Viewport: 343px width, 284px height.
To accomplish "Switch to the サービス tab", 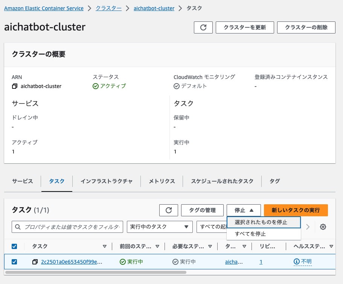I will click(22, 181).
